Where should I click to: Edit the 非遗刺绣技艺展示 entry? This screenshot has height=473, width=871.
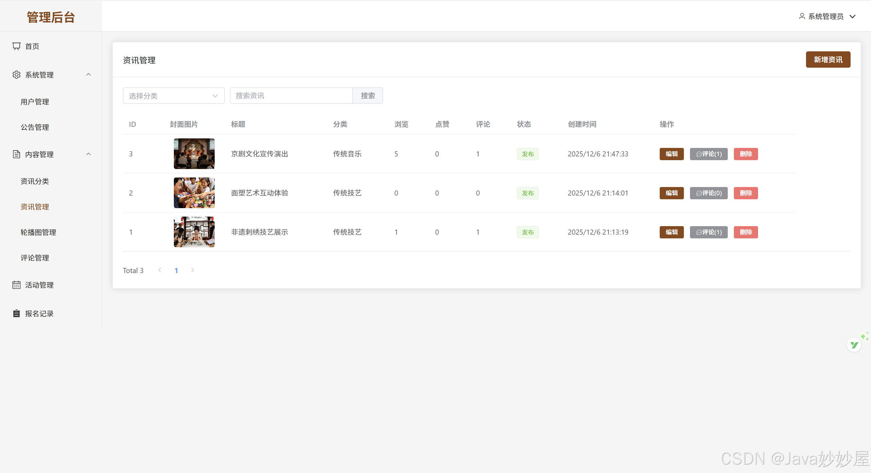[671, 232]
